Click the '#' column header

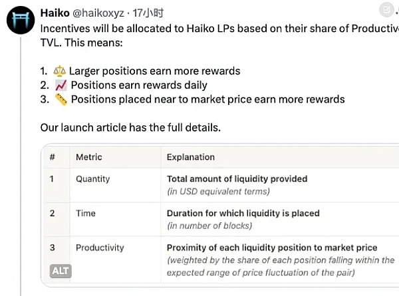[53, 157]
